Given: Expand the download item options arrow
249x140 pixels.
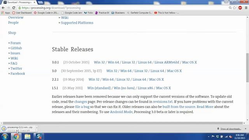Looking at the screenshot, I should [37, 128].
